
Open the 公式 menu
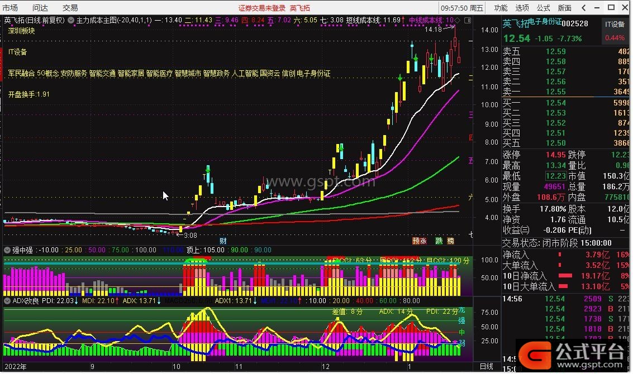click(x=544, y=8)
